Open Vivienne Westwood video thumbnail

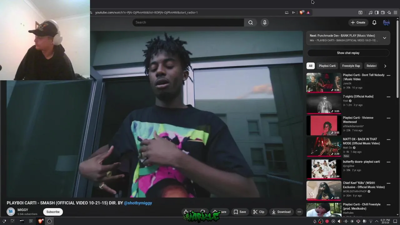coord(324,125)
